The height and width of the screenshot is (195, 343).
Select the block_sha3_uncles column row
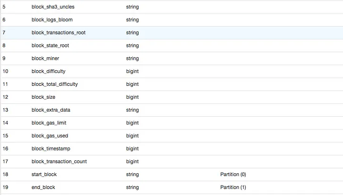coord(172,7)
